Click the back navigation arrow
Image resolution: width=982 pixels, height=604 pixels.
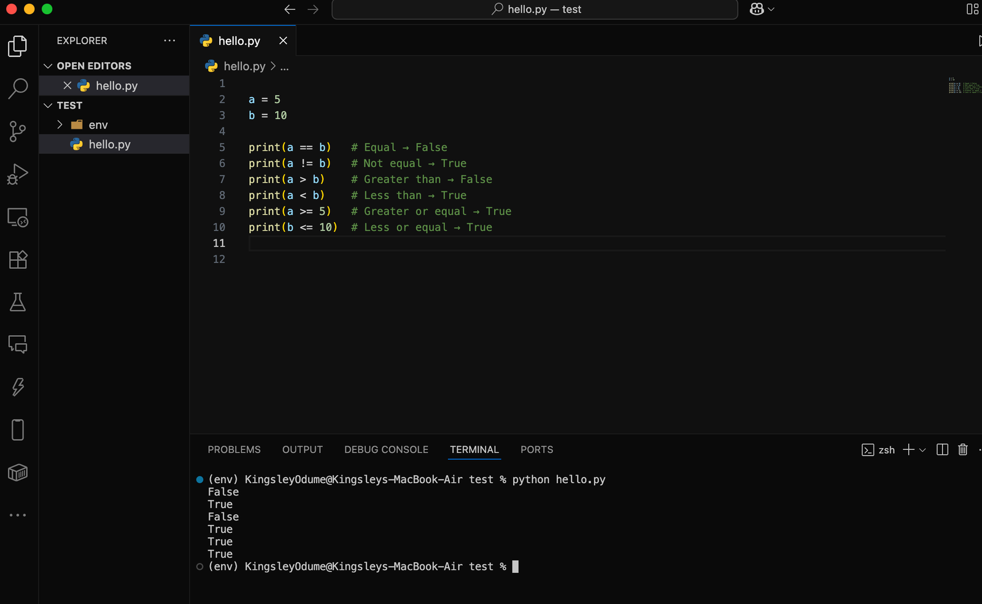(x=289, y=9)
